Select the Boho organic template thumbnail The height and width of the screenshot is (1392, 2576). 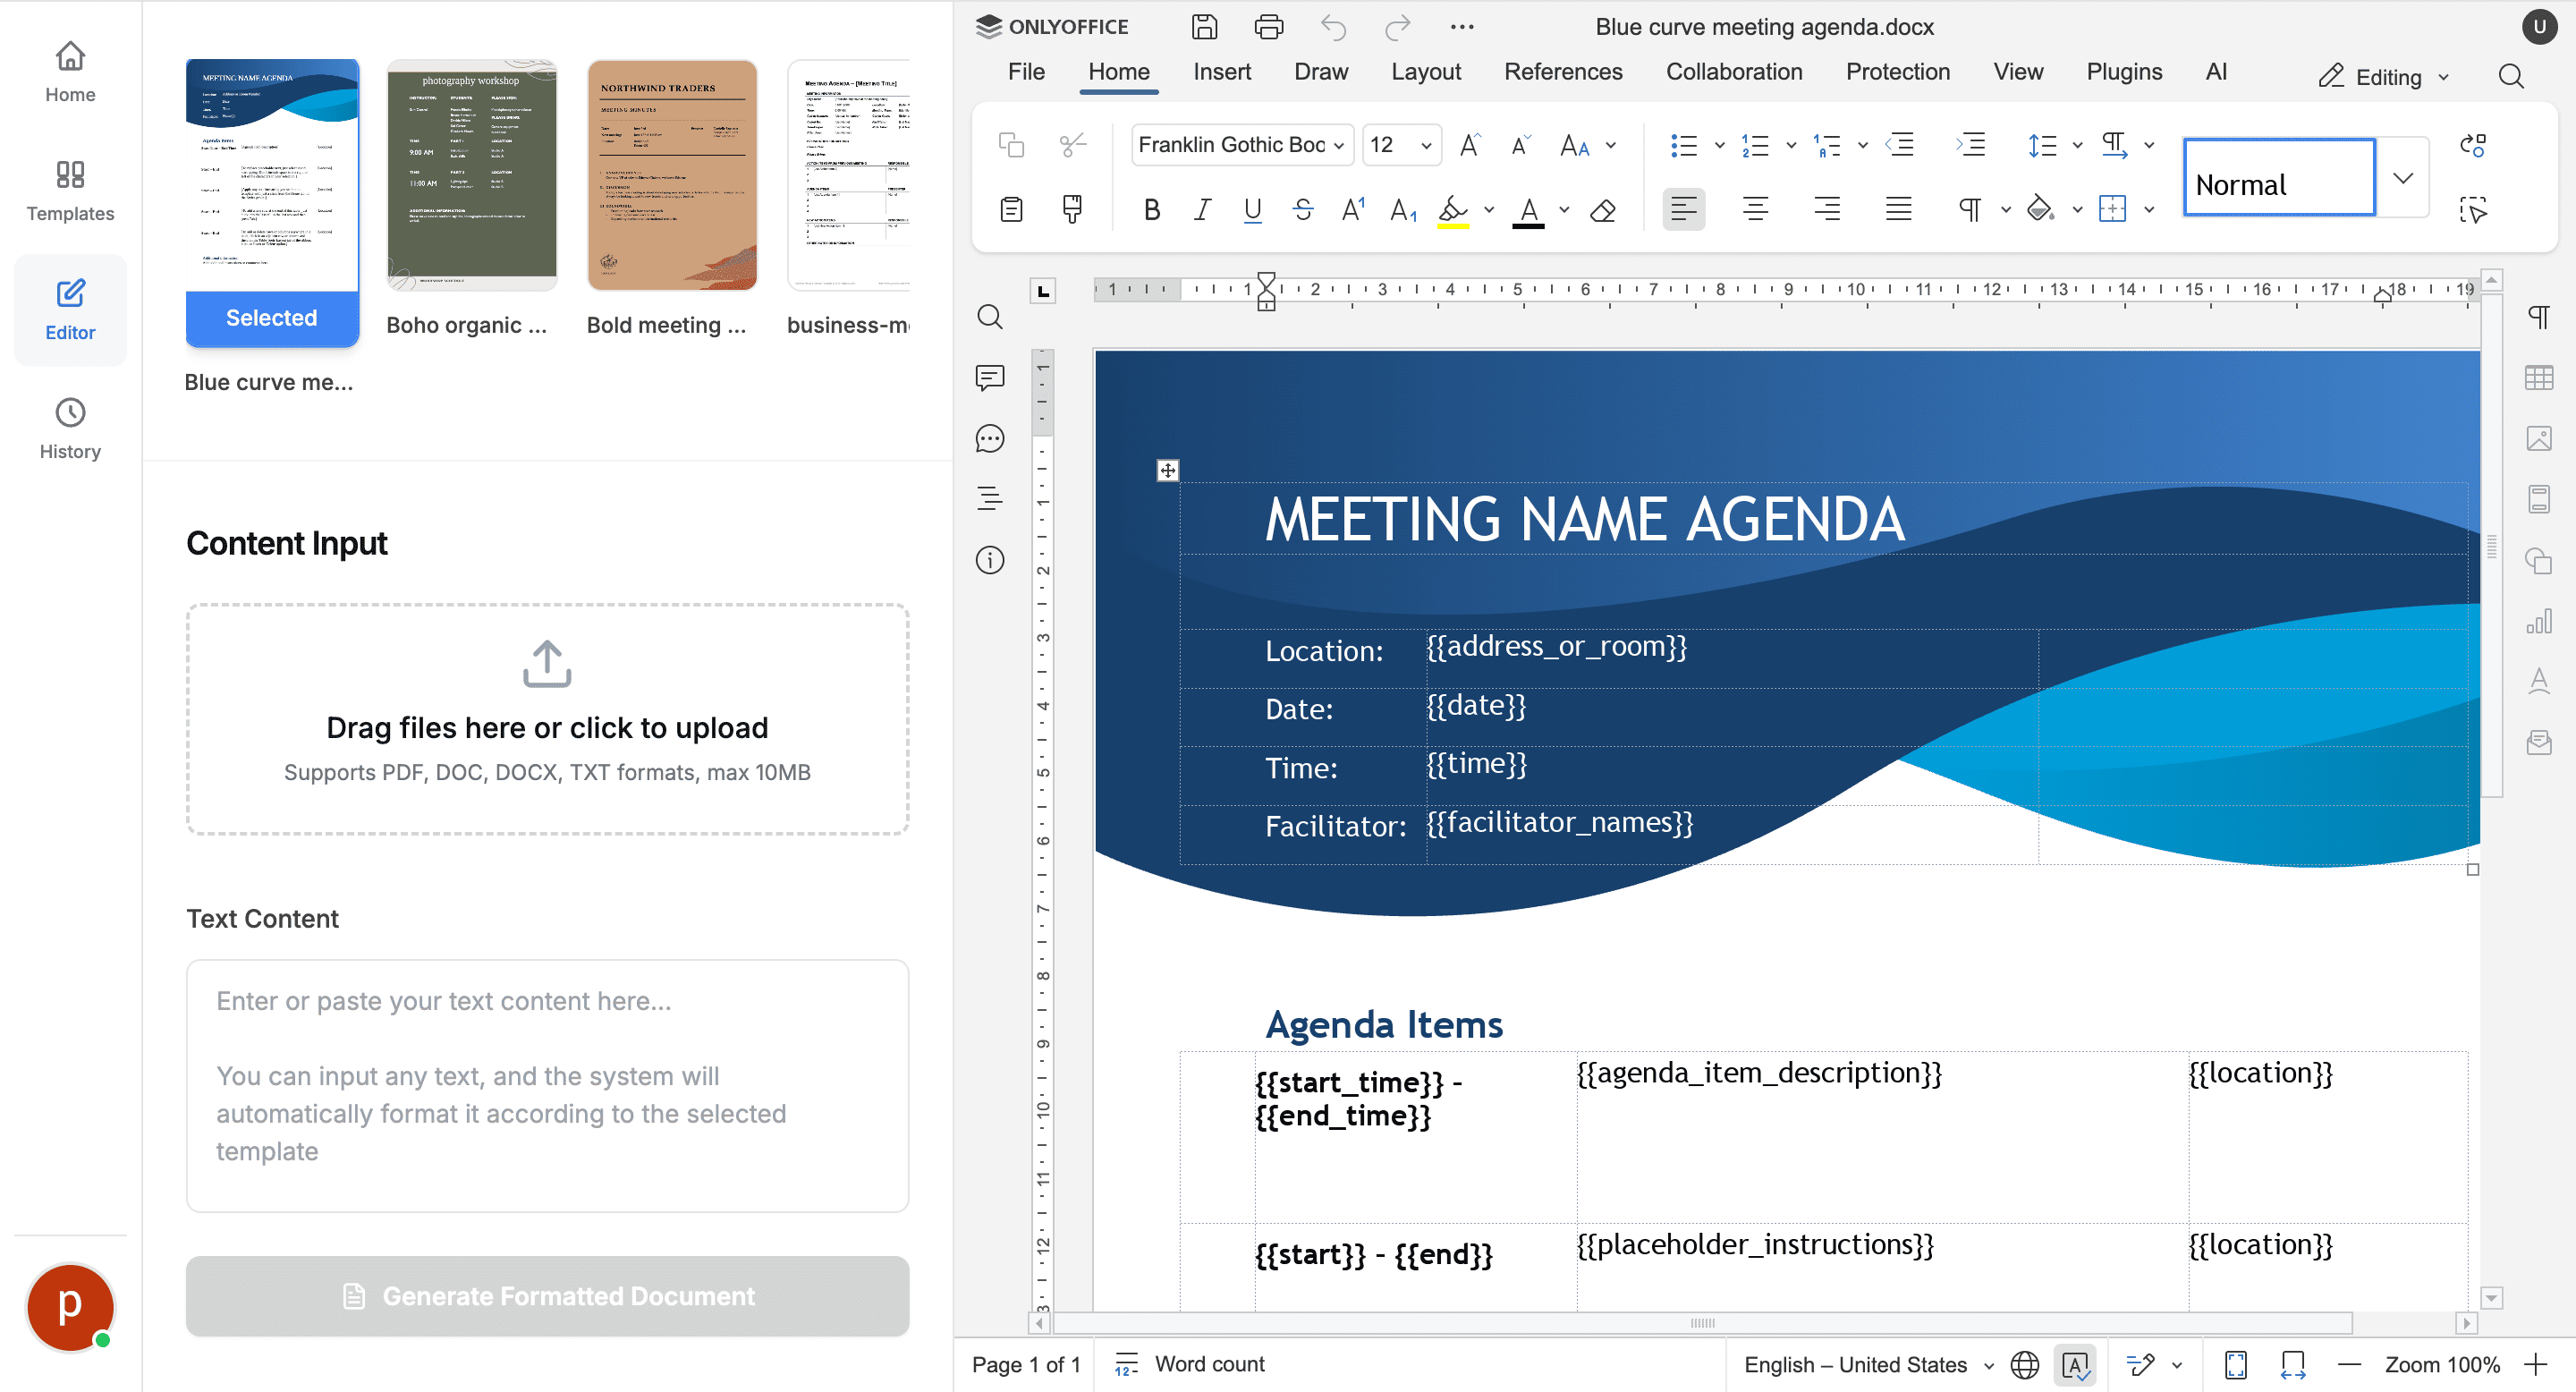coord(471,176)
